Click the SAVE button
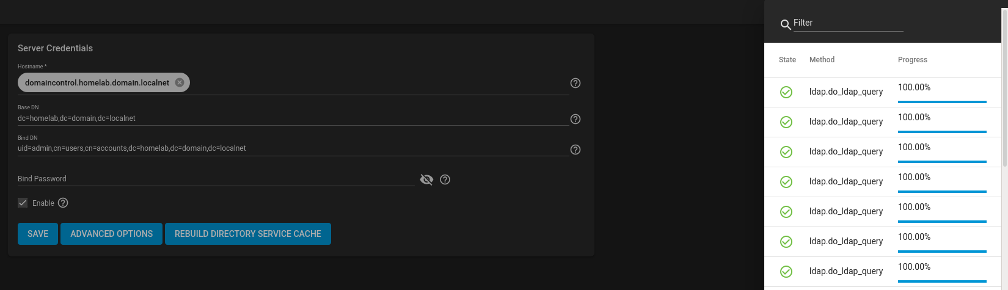Viewport: 1008px width, 290px height. coord(38,234)
